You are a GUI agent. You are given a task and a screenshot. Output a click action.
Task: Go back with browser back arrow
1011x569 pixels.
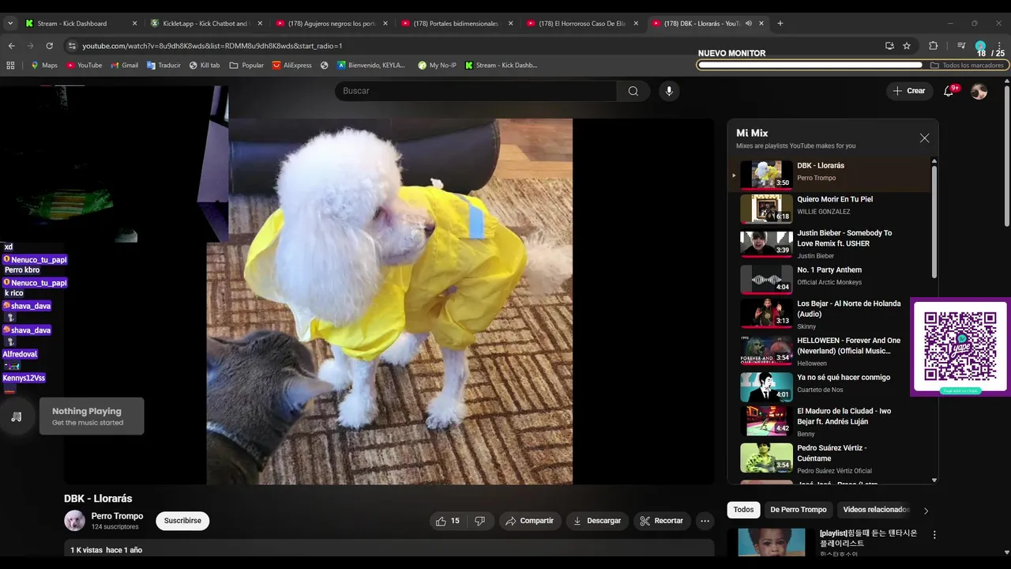pos(12,46)
